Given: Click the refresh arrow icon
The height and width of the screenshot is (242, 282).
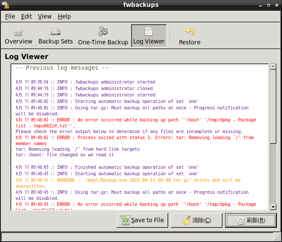Looking at the screenshot, I should coord(241,220).
